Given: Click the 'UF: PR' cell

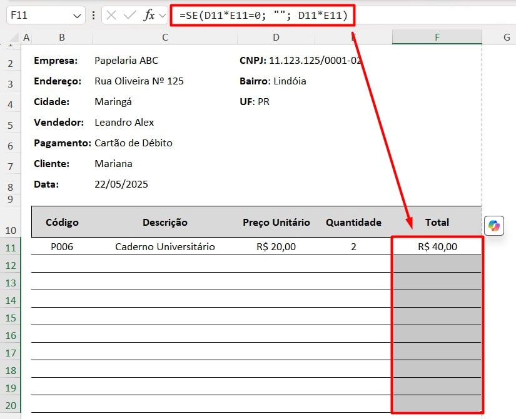Looking at the screenshot, I should (255, 102).
